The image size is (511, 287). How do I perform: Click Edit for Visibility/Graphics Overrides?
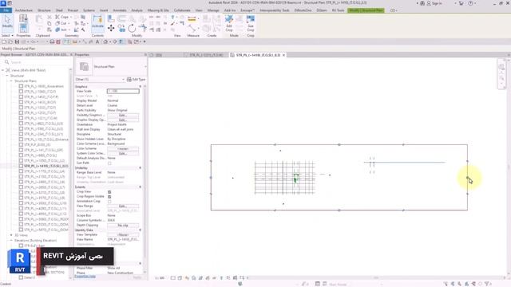(123, 115)
